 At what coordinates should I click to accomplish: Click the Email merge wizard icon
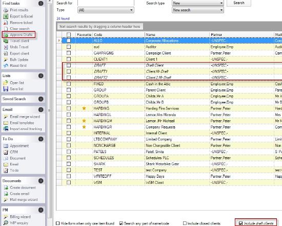(x=6, y=117)
